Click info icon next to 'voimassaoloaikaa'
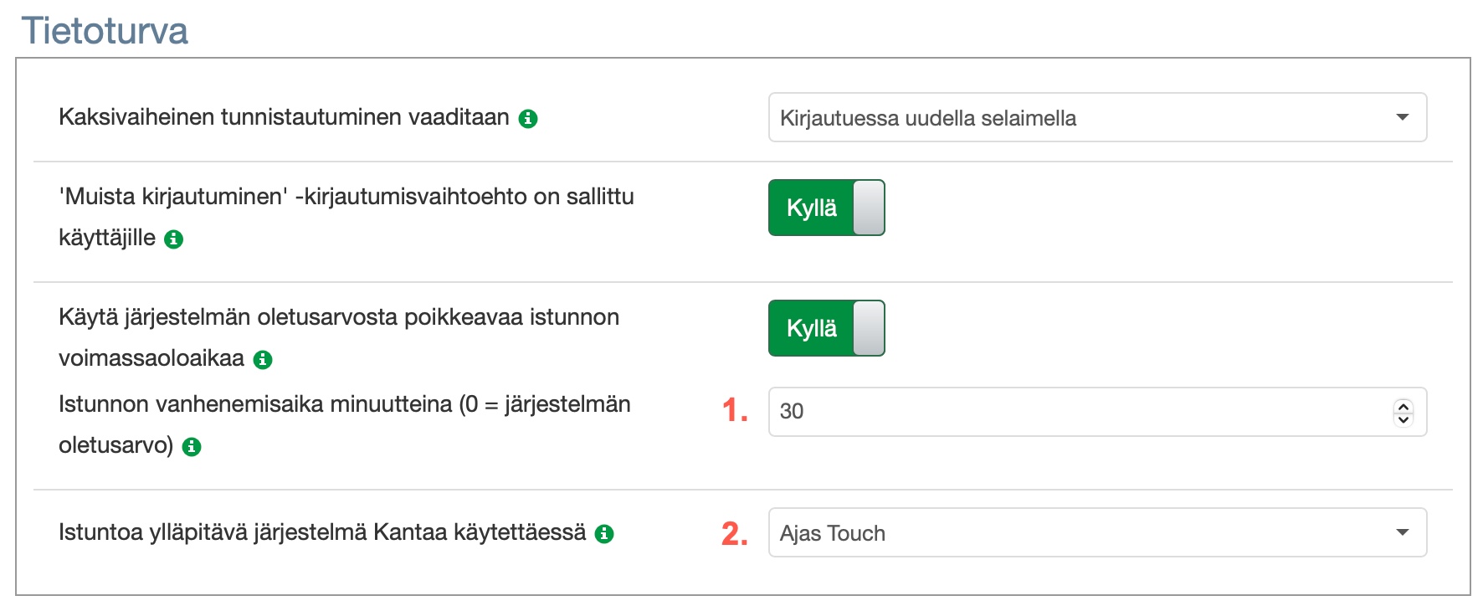This screenshot has width=1483, height=606. click(263, 360)
